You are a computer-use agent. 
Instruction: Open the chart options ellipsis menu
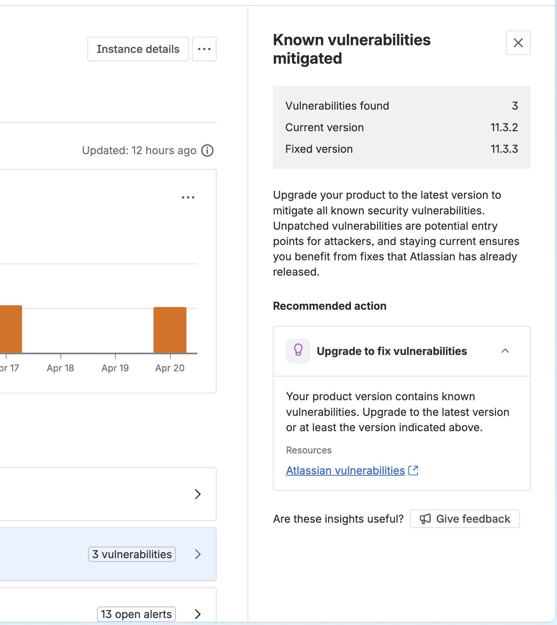pos(188,197)
